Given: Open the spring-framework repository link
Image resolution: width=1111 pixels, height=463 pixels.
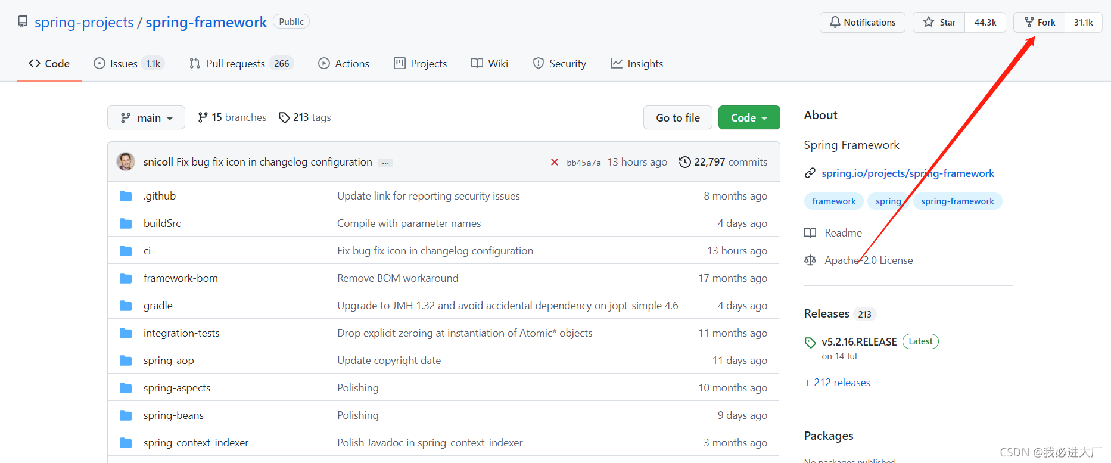Looking at the screenshot, I should [x=206, y=22].
